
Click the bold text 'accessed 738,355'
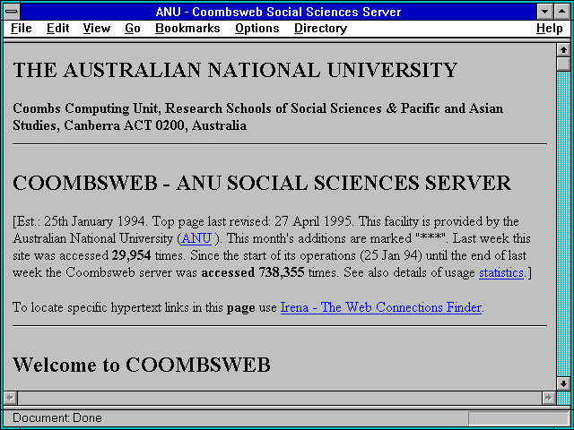tap(253, 272)
